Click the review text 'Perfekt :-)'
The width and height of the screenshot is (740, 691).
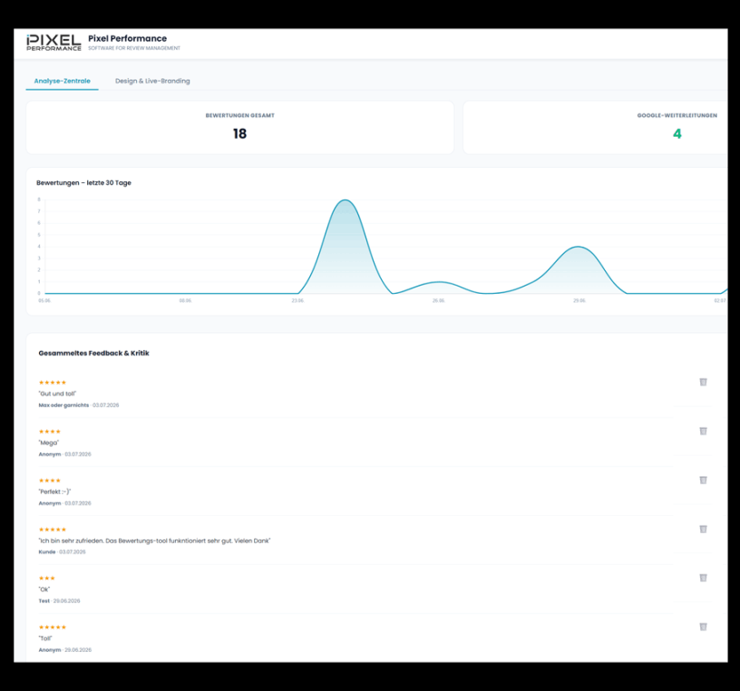coord(54,491)
